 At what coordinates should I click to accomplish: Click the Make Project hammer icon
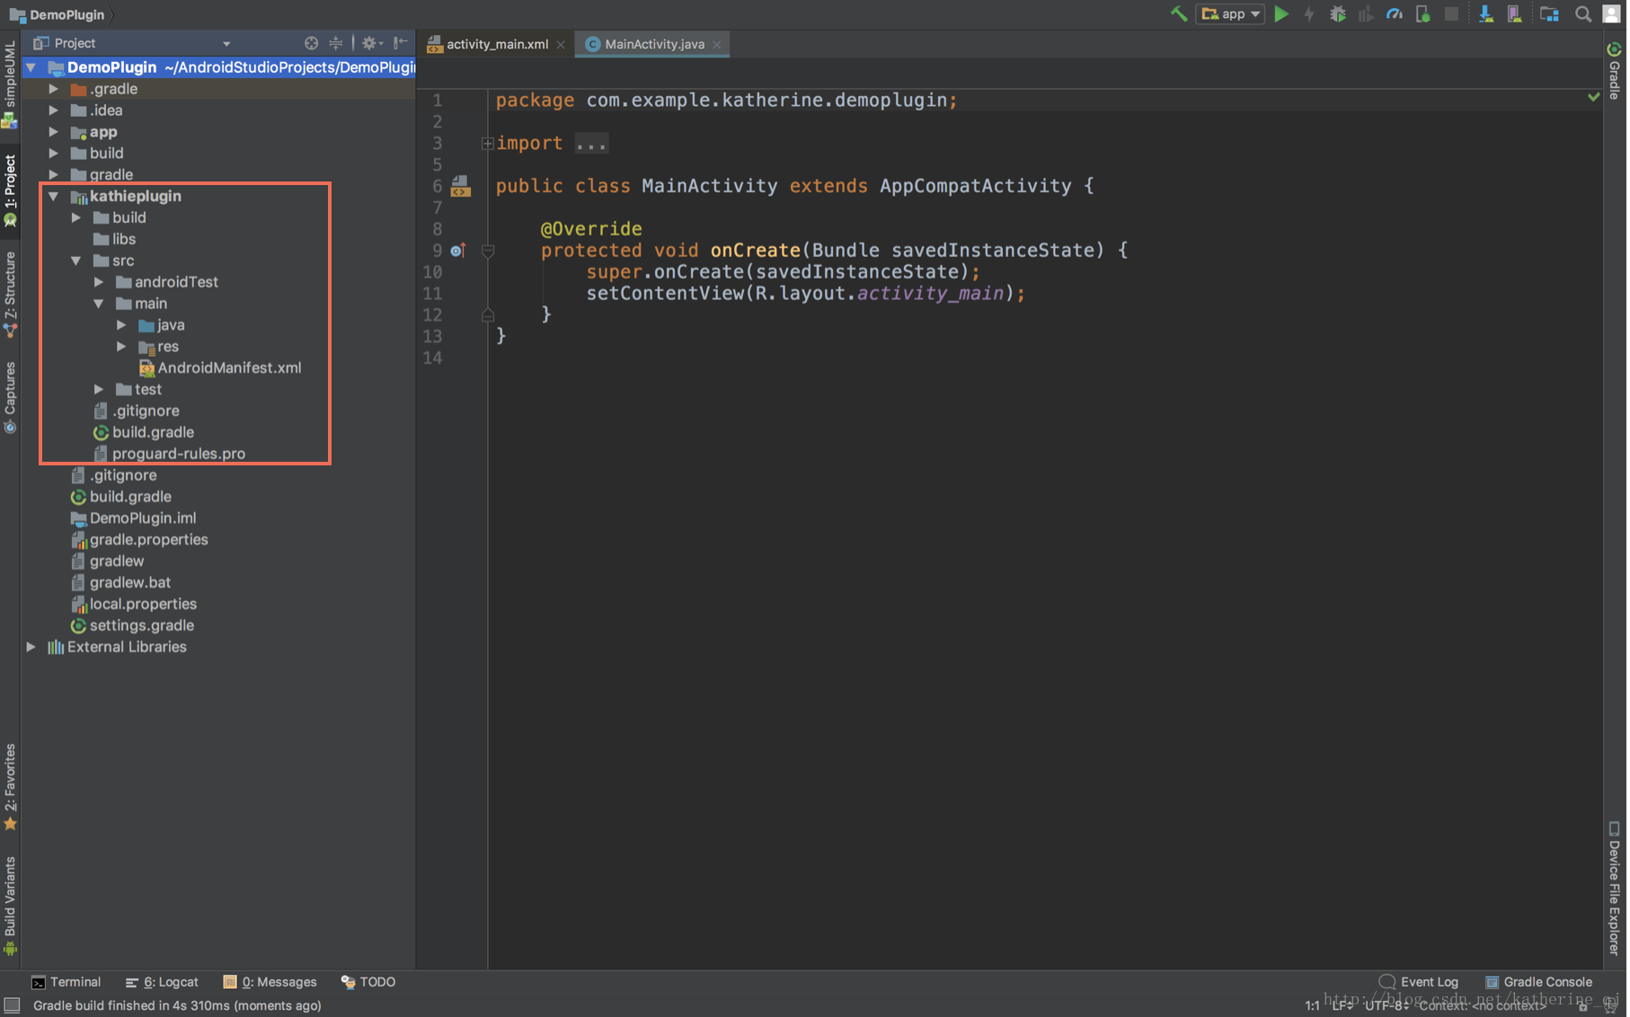point(1179,14)
